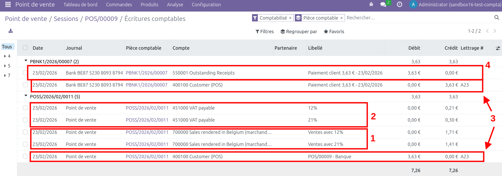Check the POS/00009 - Banque row checkbox
The image size is (502, 176).
tap(25, 156)
